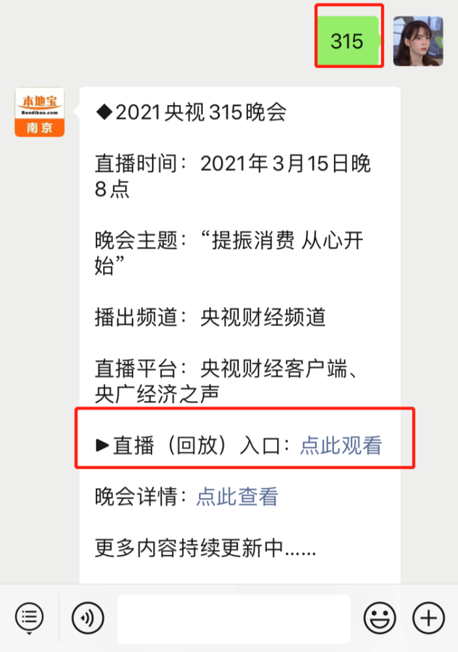Tap the sender's profile photo avatar
458x652 pixels.
418,41
